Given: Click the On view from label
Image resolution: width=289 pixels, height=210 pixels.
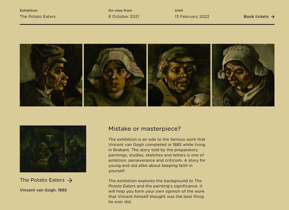Looking at the screenshot, I should 120,10.
